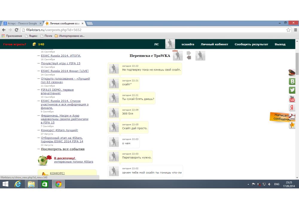Click the military cap icon in sidebar
Screen dimensions: 299x209
tap(292, 72)
